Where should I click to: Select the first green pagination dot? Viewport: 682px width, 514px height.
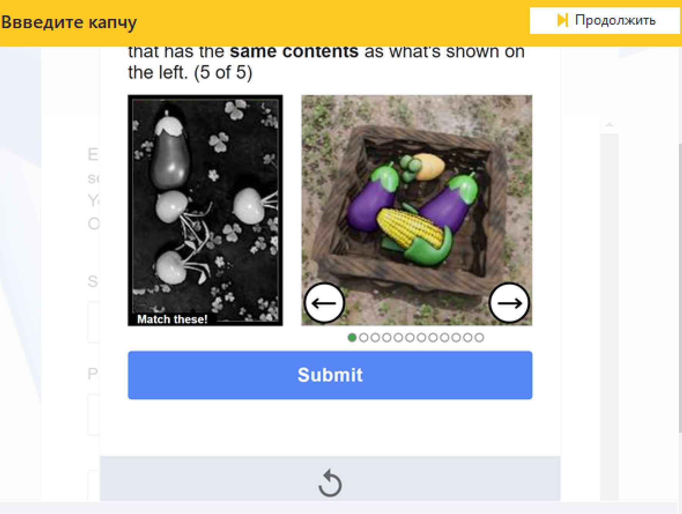pyautogui.click(x=352, y=338)
